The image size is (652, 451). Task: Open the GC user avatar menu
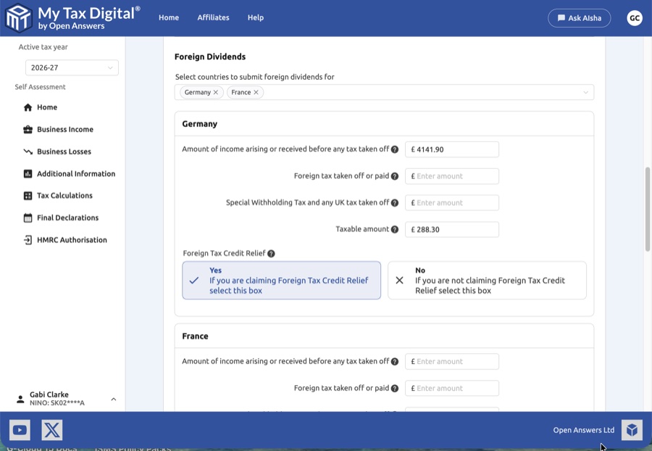[x=634, y=18]
